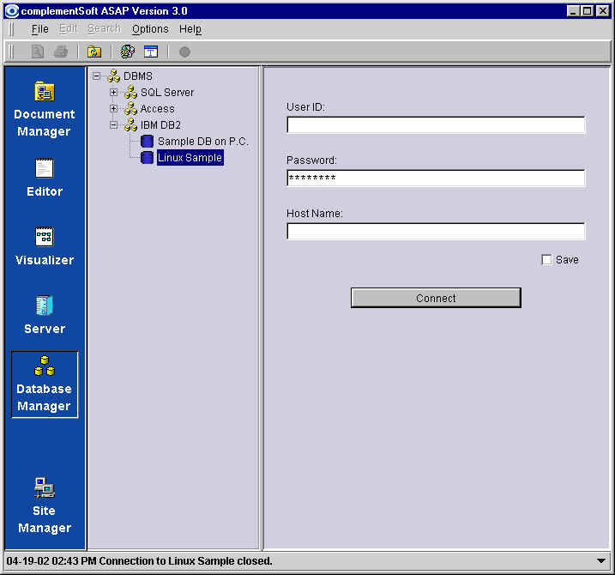
Task: Select the Database Manager module
Action: point(45,384)
